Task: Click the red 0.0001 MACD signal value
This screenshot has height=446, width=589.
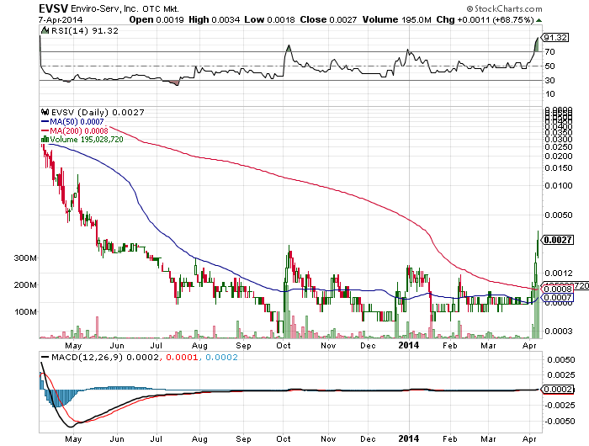Action: click(182, 358)
